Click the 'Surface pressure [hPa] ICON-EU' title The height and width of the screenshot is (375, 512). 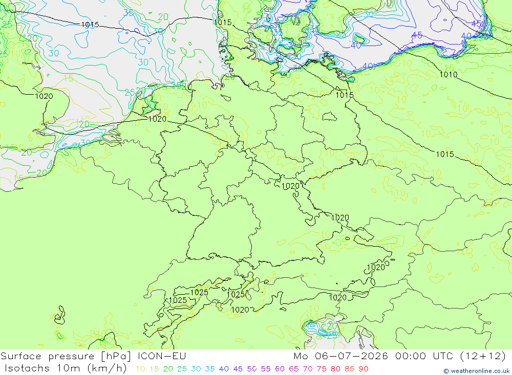tap(93, 356)
